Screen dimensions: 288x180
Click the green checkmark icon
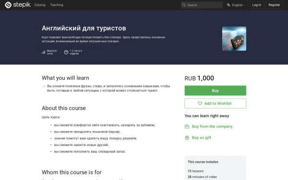tap(44, 86)
